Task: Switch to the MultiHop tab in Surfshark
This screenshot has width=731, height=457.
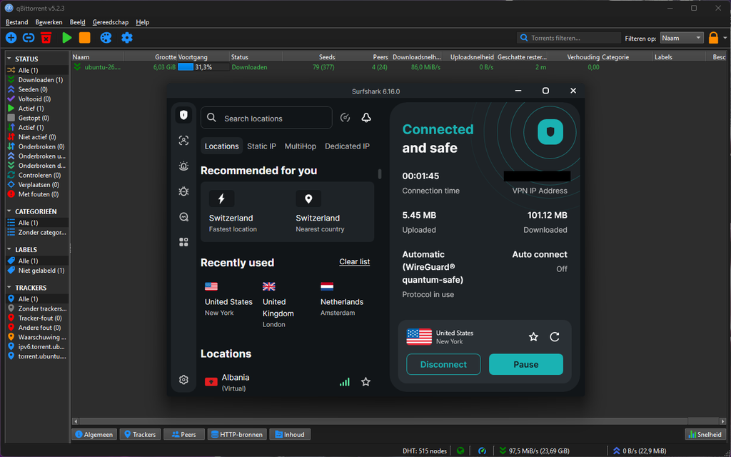Action: click(x=301, y=146)
